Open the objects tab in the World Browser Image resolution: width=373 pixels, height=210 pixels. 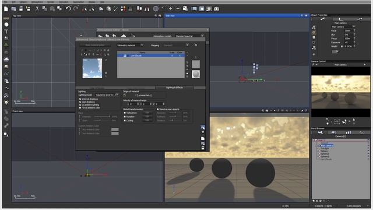coord(320,132)
